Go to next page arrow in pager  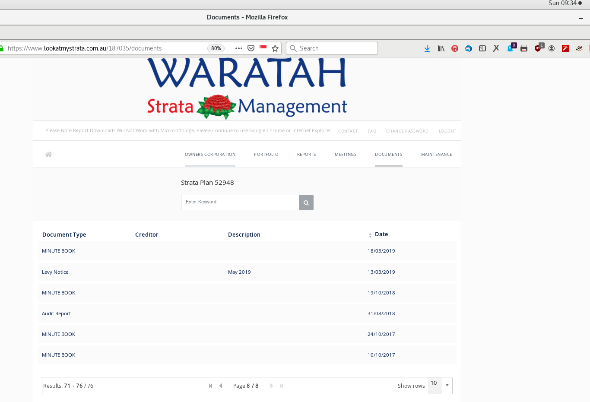click(272, 386)
